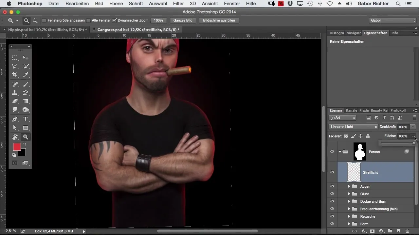Expand the Form group
The width and height of the screenshot is (419, 235).
349,224
